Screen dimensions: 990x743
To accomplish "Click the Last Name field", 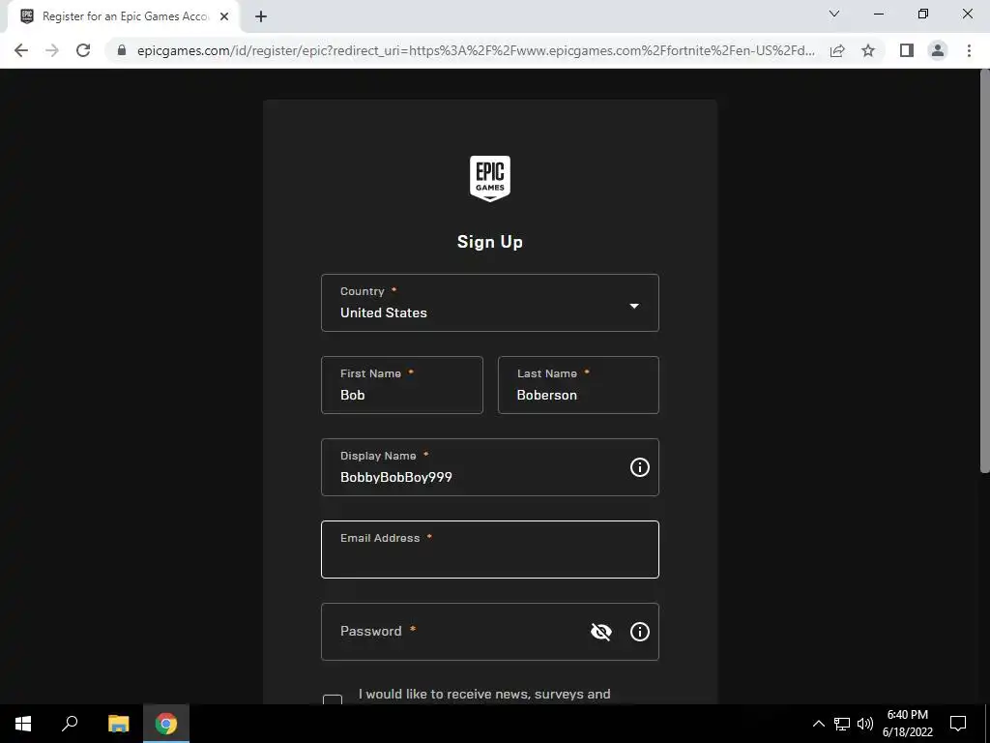I will [578, 385].
